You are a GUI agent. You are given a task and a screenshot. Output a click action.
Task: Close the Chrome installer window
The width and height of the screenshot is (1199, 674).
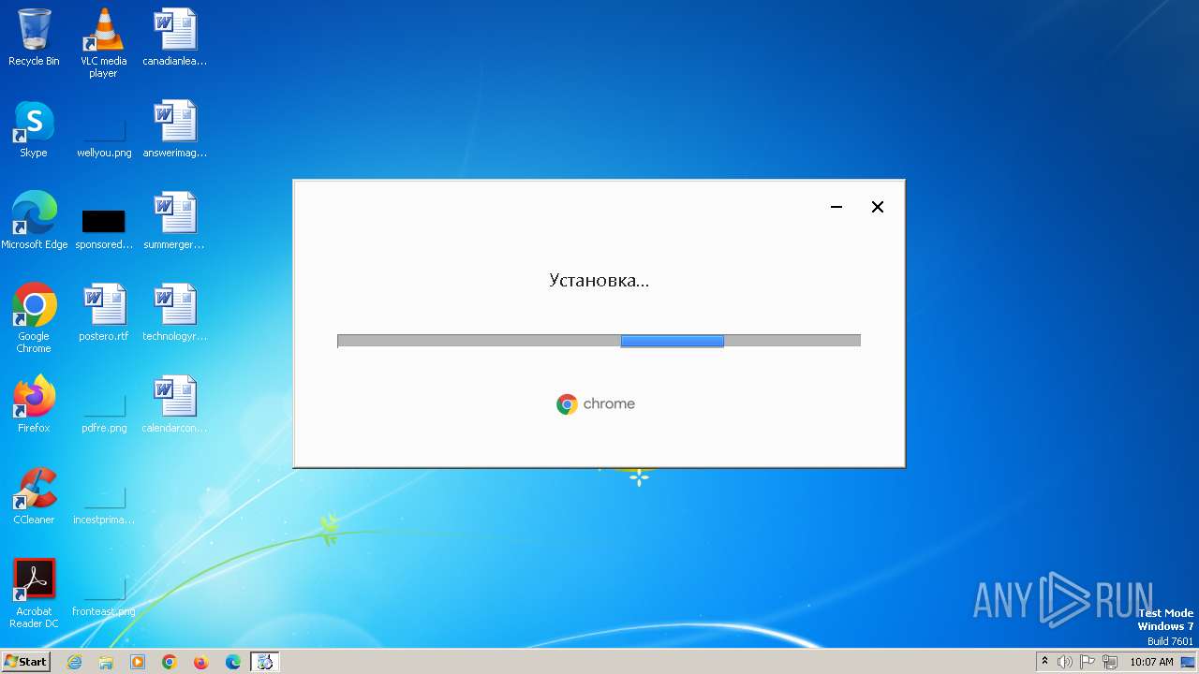[878, 207]
